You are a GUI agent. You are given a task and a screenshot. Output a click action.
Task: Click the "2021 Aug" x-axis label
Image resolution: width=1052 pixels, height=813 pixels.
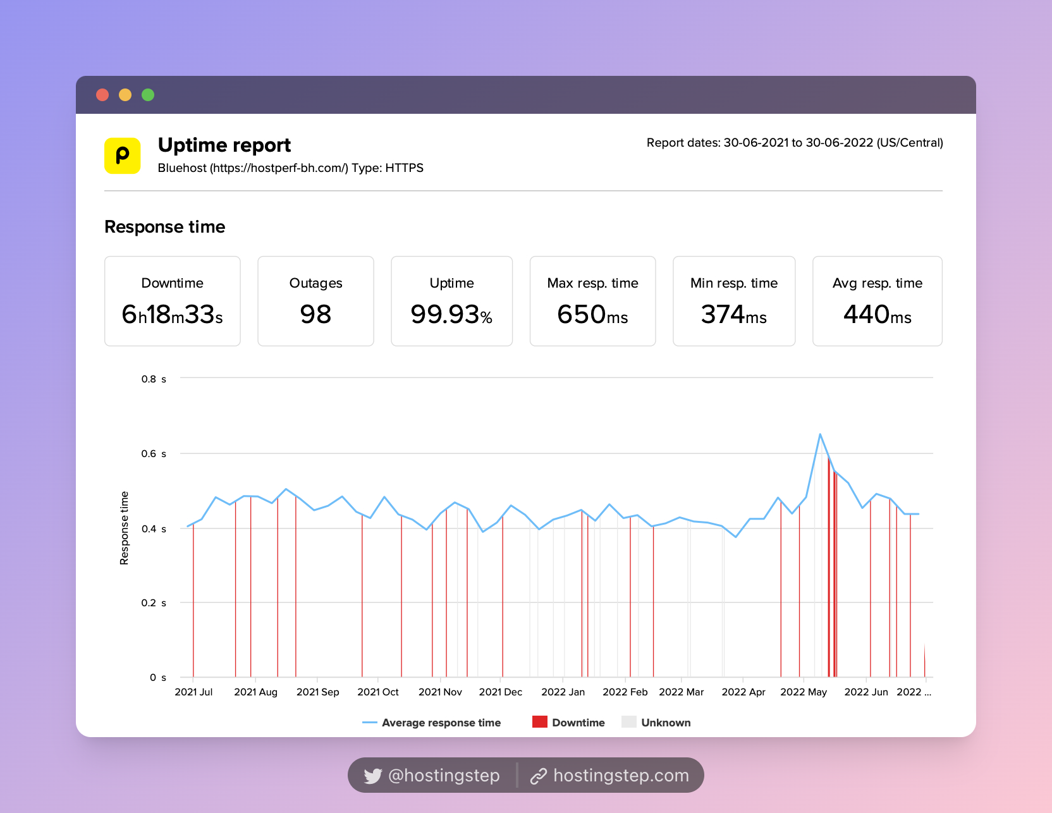point(255,692)
